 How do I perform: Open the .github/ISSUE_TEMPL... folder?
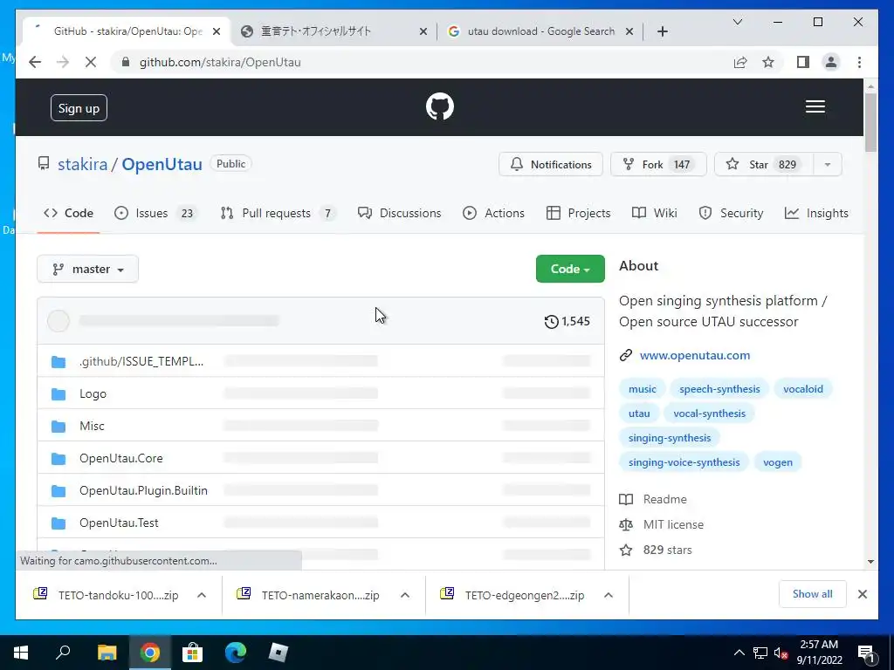click(141, 361)
